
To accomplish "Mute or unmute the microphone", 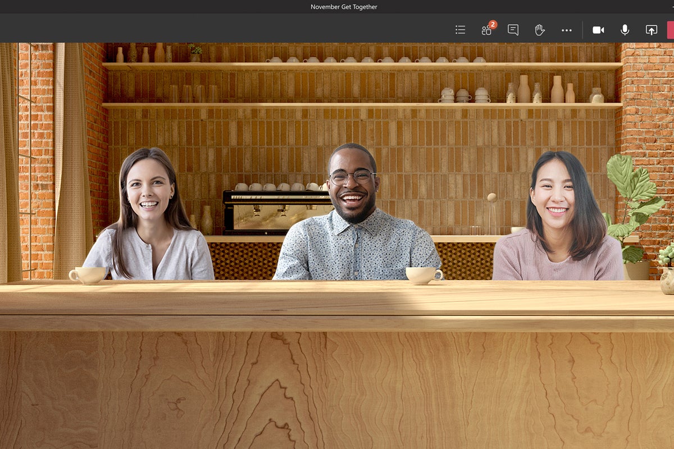I will pyautogui.click(x=625, y=30).
